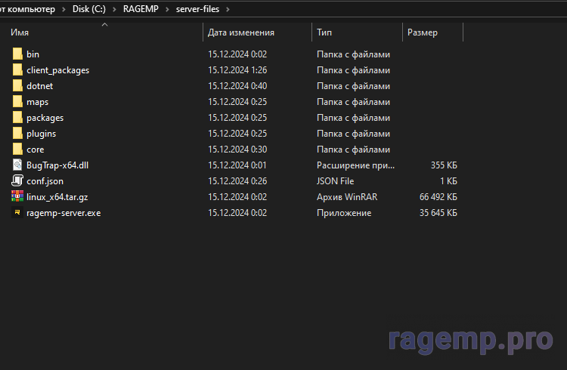Sort by the Тип column header
Image resolution: width=567 pixels, height=370 pixels.
pyautogui.click(x=324, y=32)
